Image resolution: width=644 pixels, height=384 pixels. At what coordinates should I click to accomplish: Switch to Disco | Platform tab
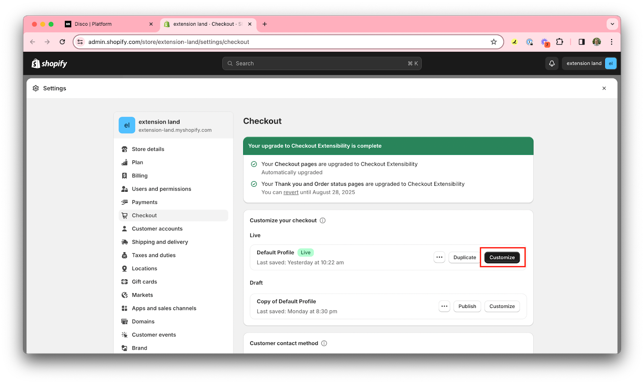pos(109,24)
